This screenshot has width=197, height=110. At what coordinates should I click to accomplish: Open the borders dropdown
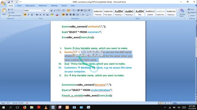click(x=90, y=15)
